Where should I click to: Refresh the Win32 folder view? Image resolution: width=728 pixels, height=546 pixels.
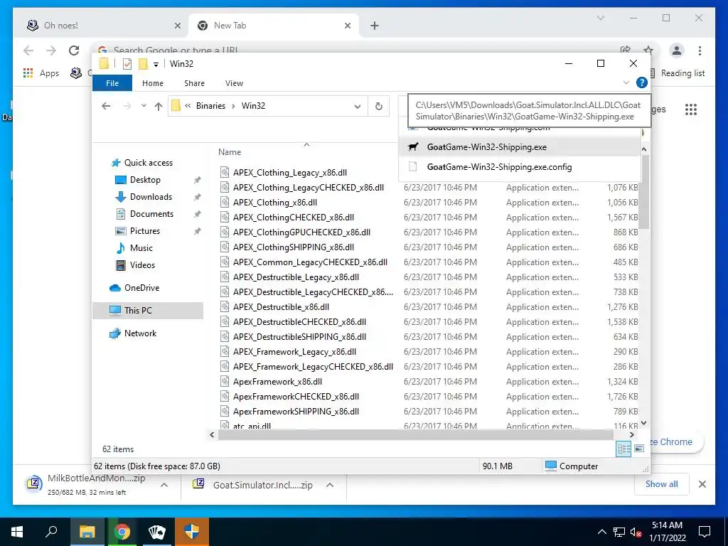379,107
